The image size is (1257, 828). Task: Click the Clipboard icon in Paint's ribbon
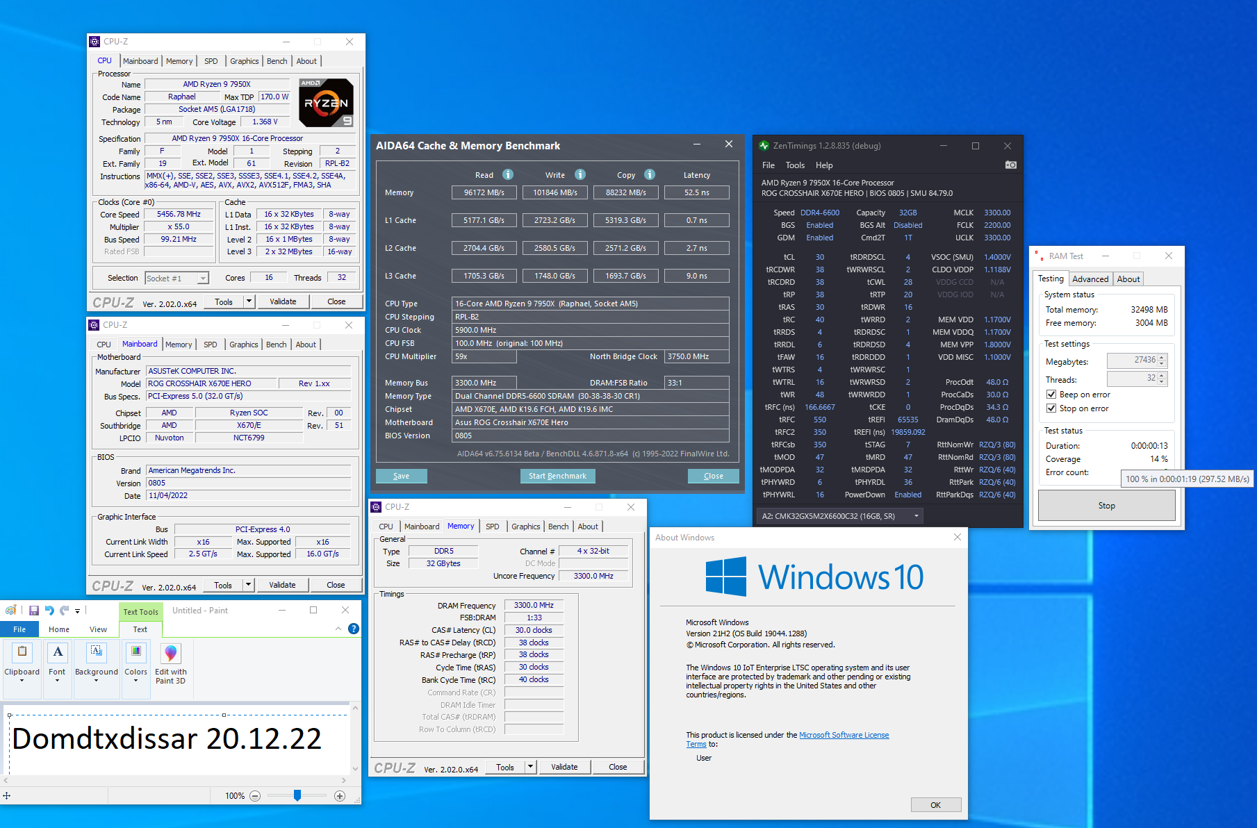point(22,652)
